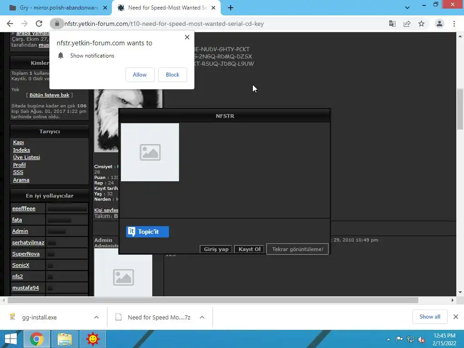
Task: Open Action Center flag icon
Action: pyautogui.click(x=399, y=339)
